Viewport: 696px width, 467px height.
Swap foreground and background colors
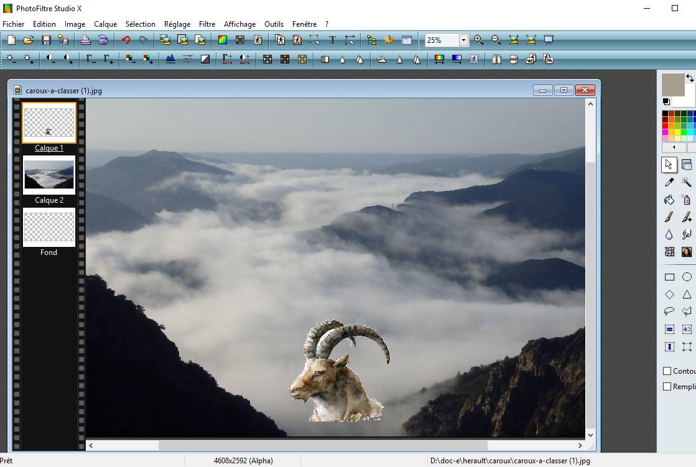click(x=690, y=78)
